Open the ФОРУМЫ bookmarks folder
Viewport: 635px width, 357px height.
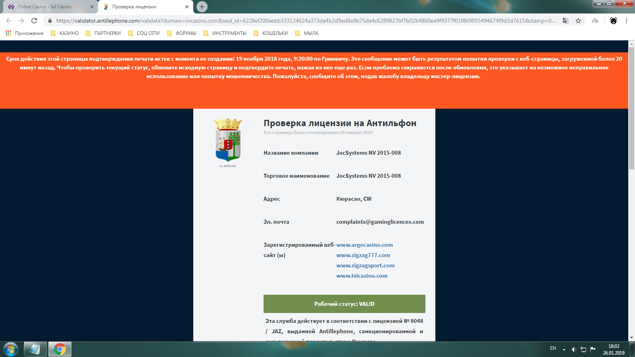click(x=182, y=33)
